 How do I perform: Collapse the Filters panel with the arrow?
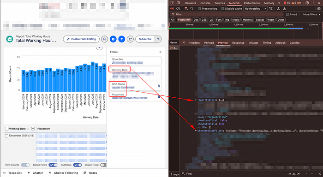[160, 52]
